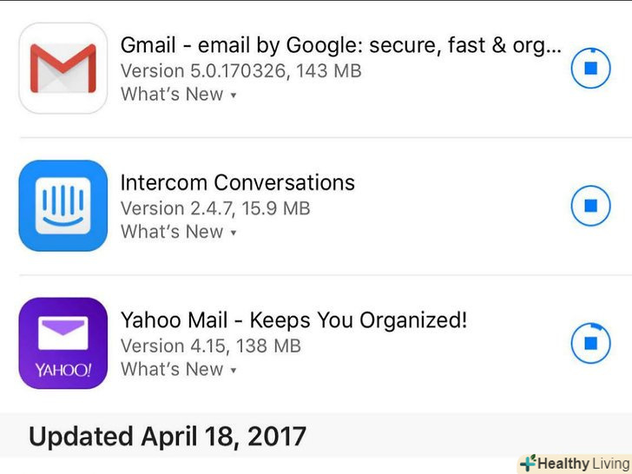The image size is (632, 474).
Task: Tap the Intercom Conversations app icon
Action: pos(63,206)
